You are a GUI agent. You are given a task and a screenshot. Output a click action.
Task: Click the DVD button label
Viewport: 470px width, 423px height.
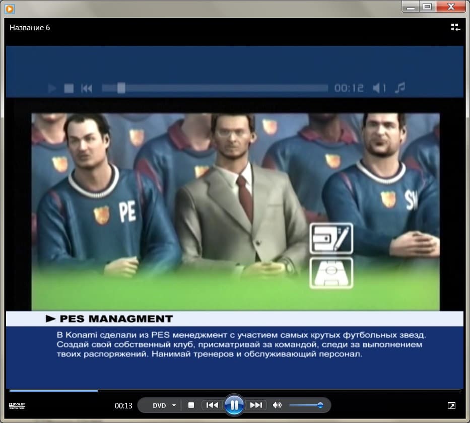tap(159, 405)
